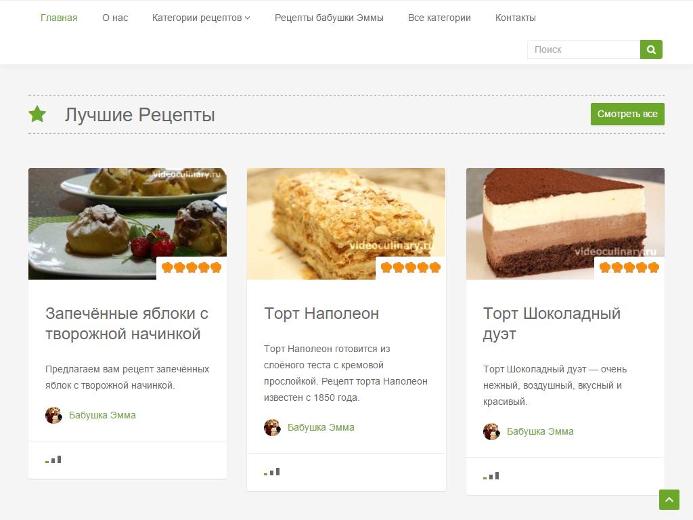Image resolution: width=693 pixels, height=520 pixels.
Task: Click the rating icons on Торт Шоколадный дуэт image
Action: [x=629, y=267]
